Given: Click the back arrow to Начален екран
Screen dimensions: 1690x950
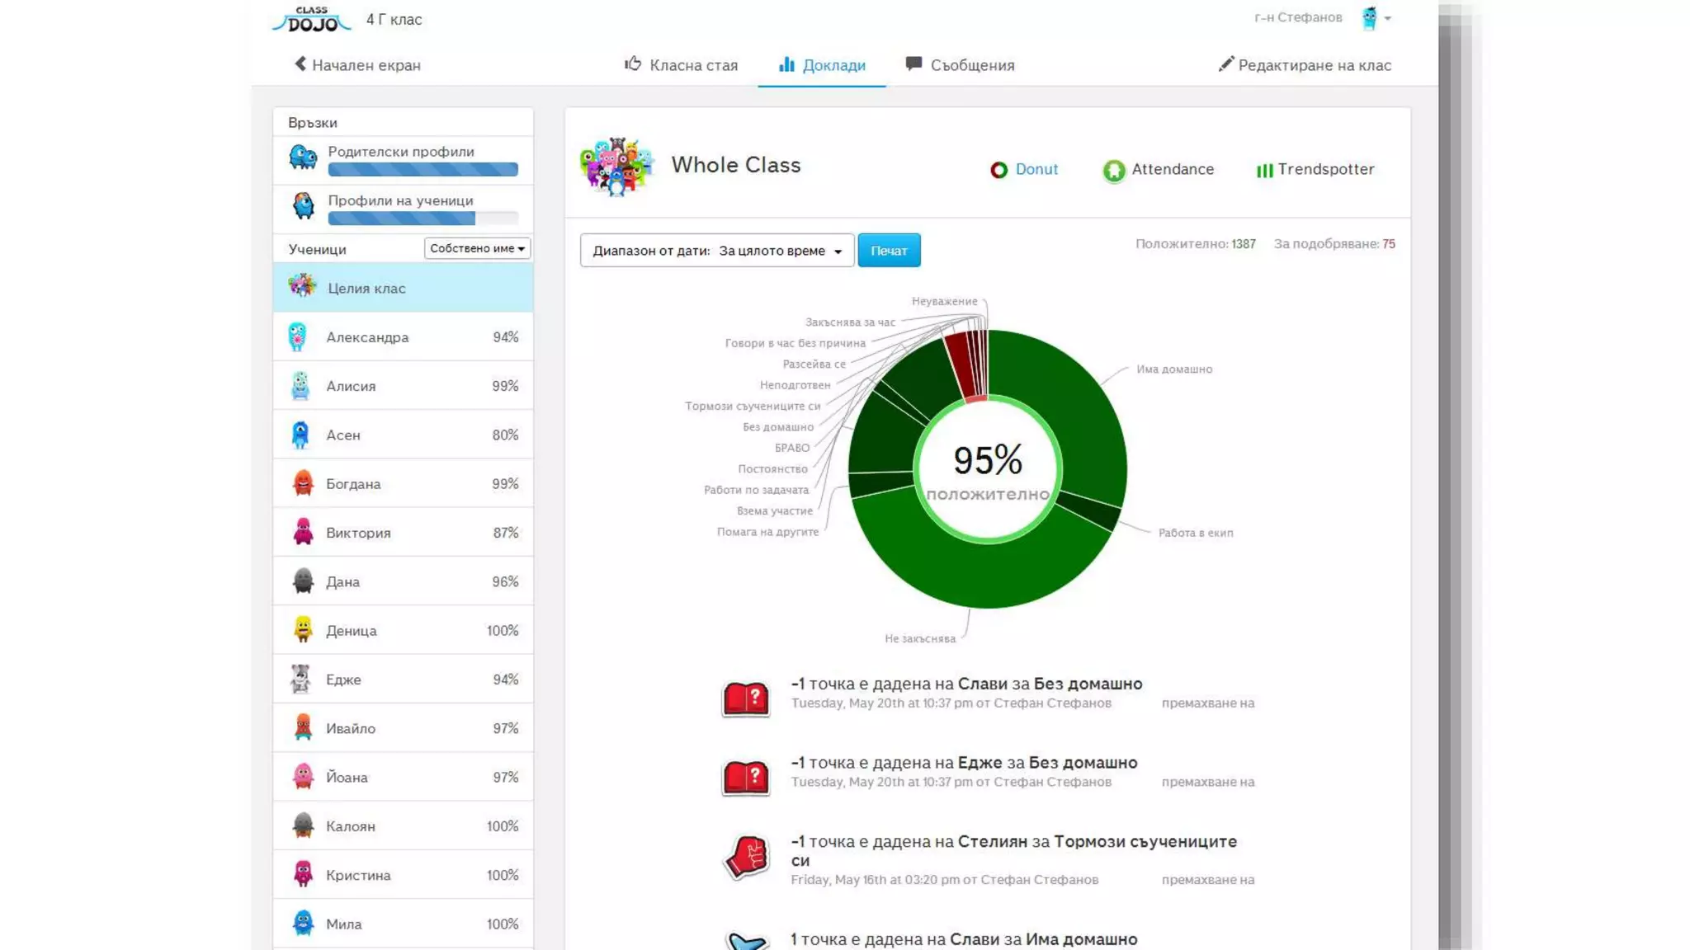Looking at the screenshot, I should click(x=300, y=64).
